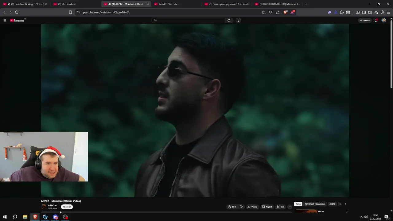Open the page zoom magnifier icon
This screenshot has width=393, height=221.
click(271, 12)
